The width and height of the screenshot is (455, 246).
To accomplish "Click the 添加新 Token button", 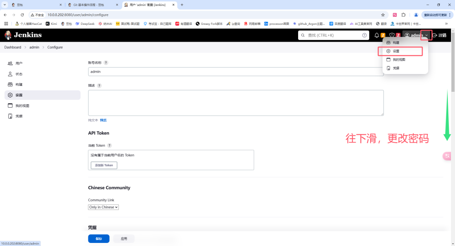I will click(104, 165).
